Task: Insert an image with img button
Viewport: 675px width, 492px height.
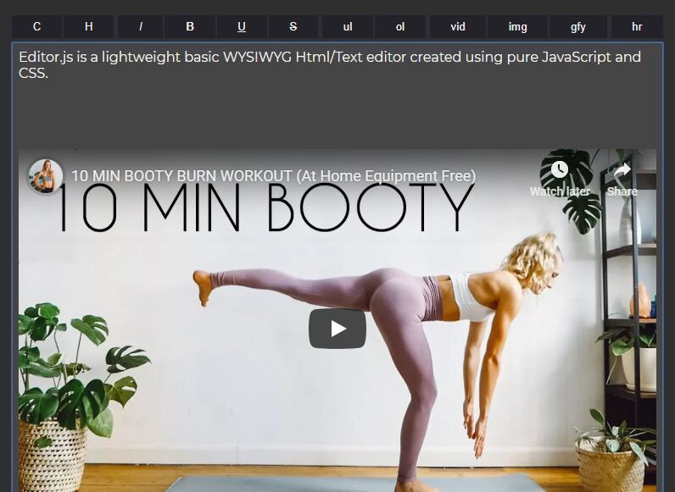Action: click(x=517, y=26)
